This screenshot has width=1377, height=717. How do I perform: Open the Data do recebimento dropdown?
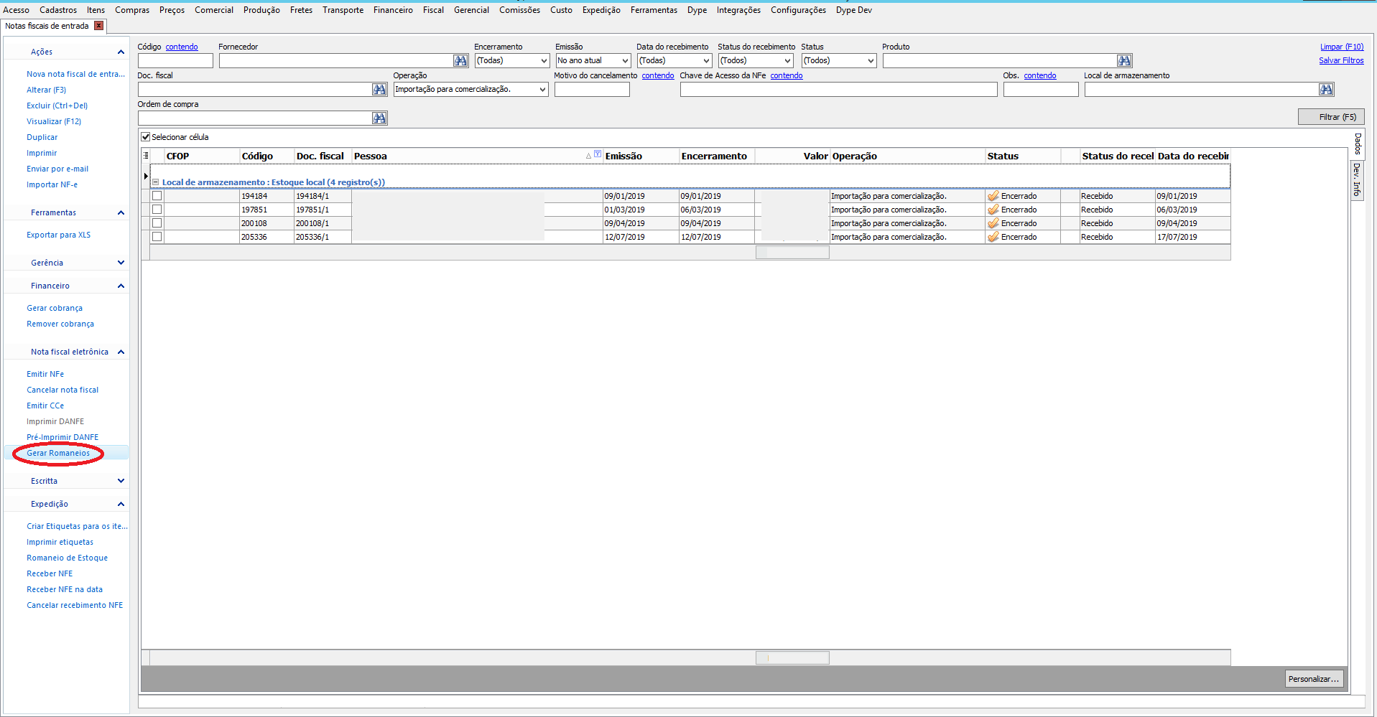pyautogui.click(x=705, y=61)
